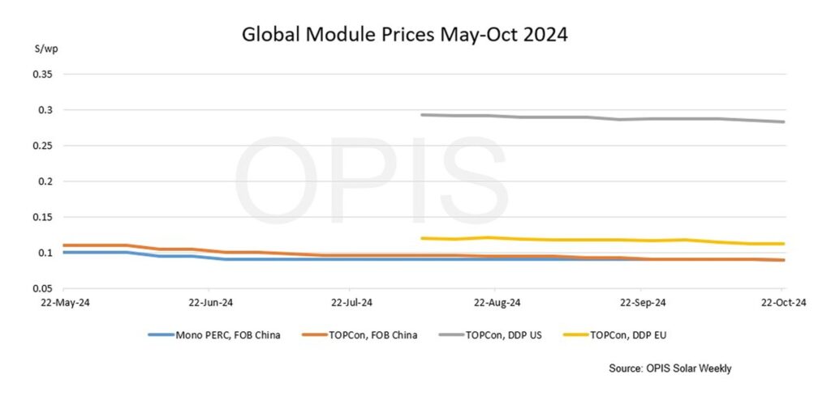Screen dimensions: 831x396
Task: Click the 22-May-24 axis date label
Action: tap(63, 303)
